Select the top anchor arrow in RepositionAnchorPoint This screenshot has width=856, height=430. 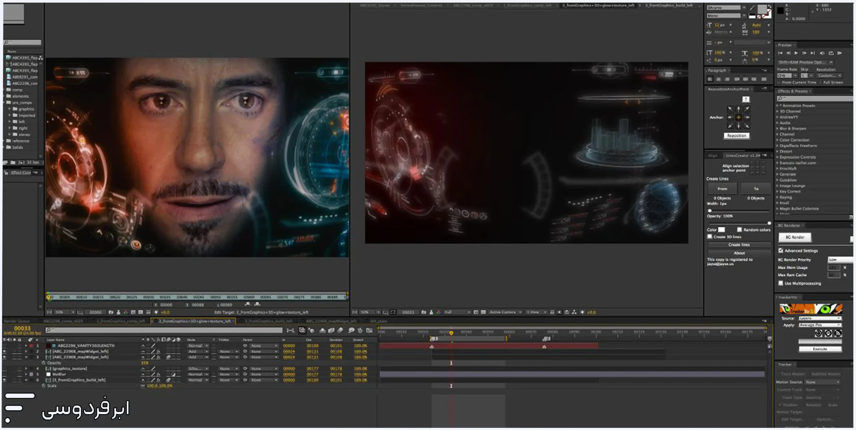pos(738,109)
